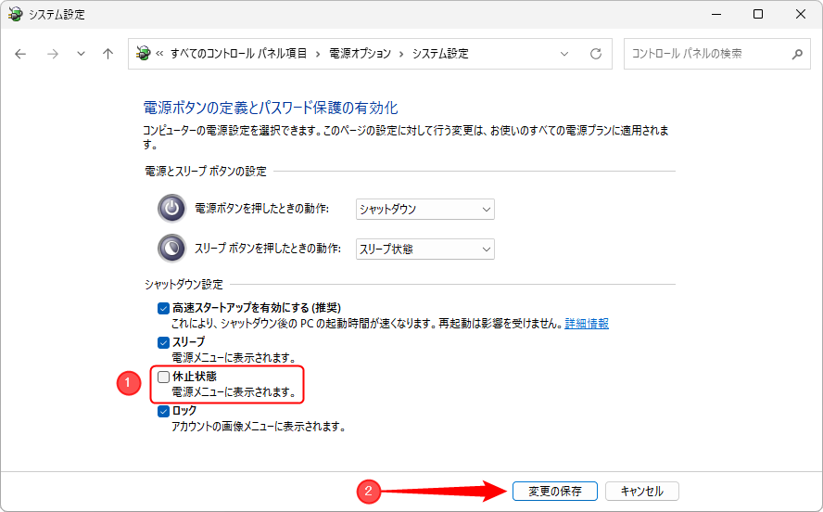Expand chevron after 電源オプション breadcrumb
The height and width of the screenshot is (512, 823).
[x=401, y=54]
